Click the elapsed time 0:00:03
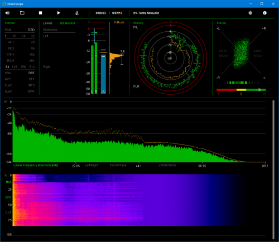279x242 pixels. click(x=100, y=13)
